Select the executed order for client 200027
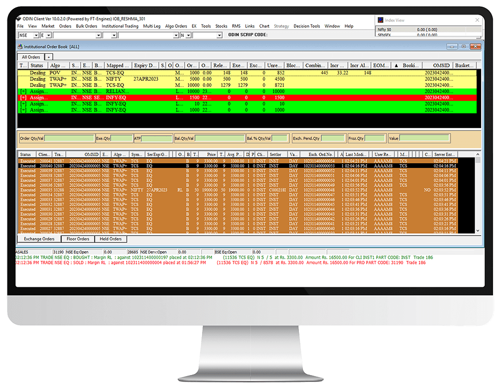Image resolution: width=499 pixels, height=390 pixels. coord(238,229)
